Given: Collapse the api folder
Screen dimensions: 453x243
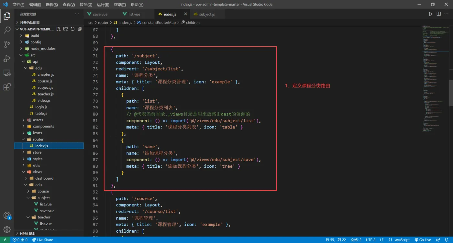Looking at the screenshot, I should [x=49, y=61].
